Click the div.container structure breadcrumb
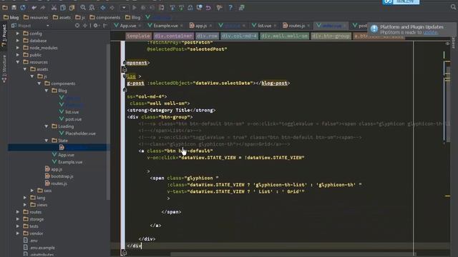 173,36
